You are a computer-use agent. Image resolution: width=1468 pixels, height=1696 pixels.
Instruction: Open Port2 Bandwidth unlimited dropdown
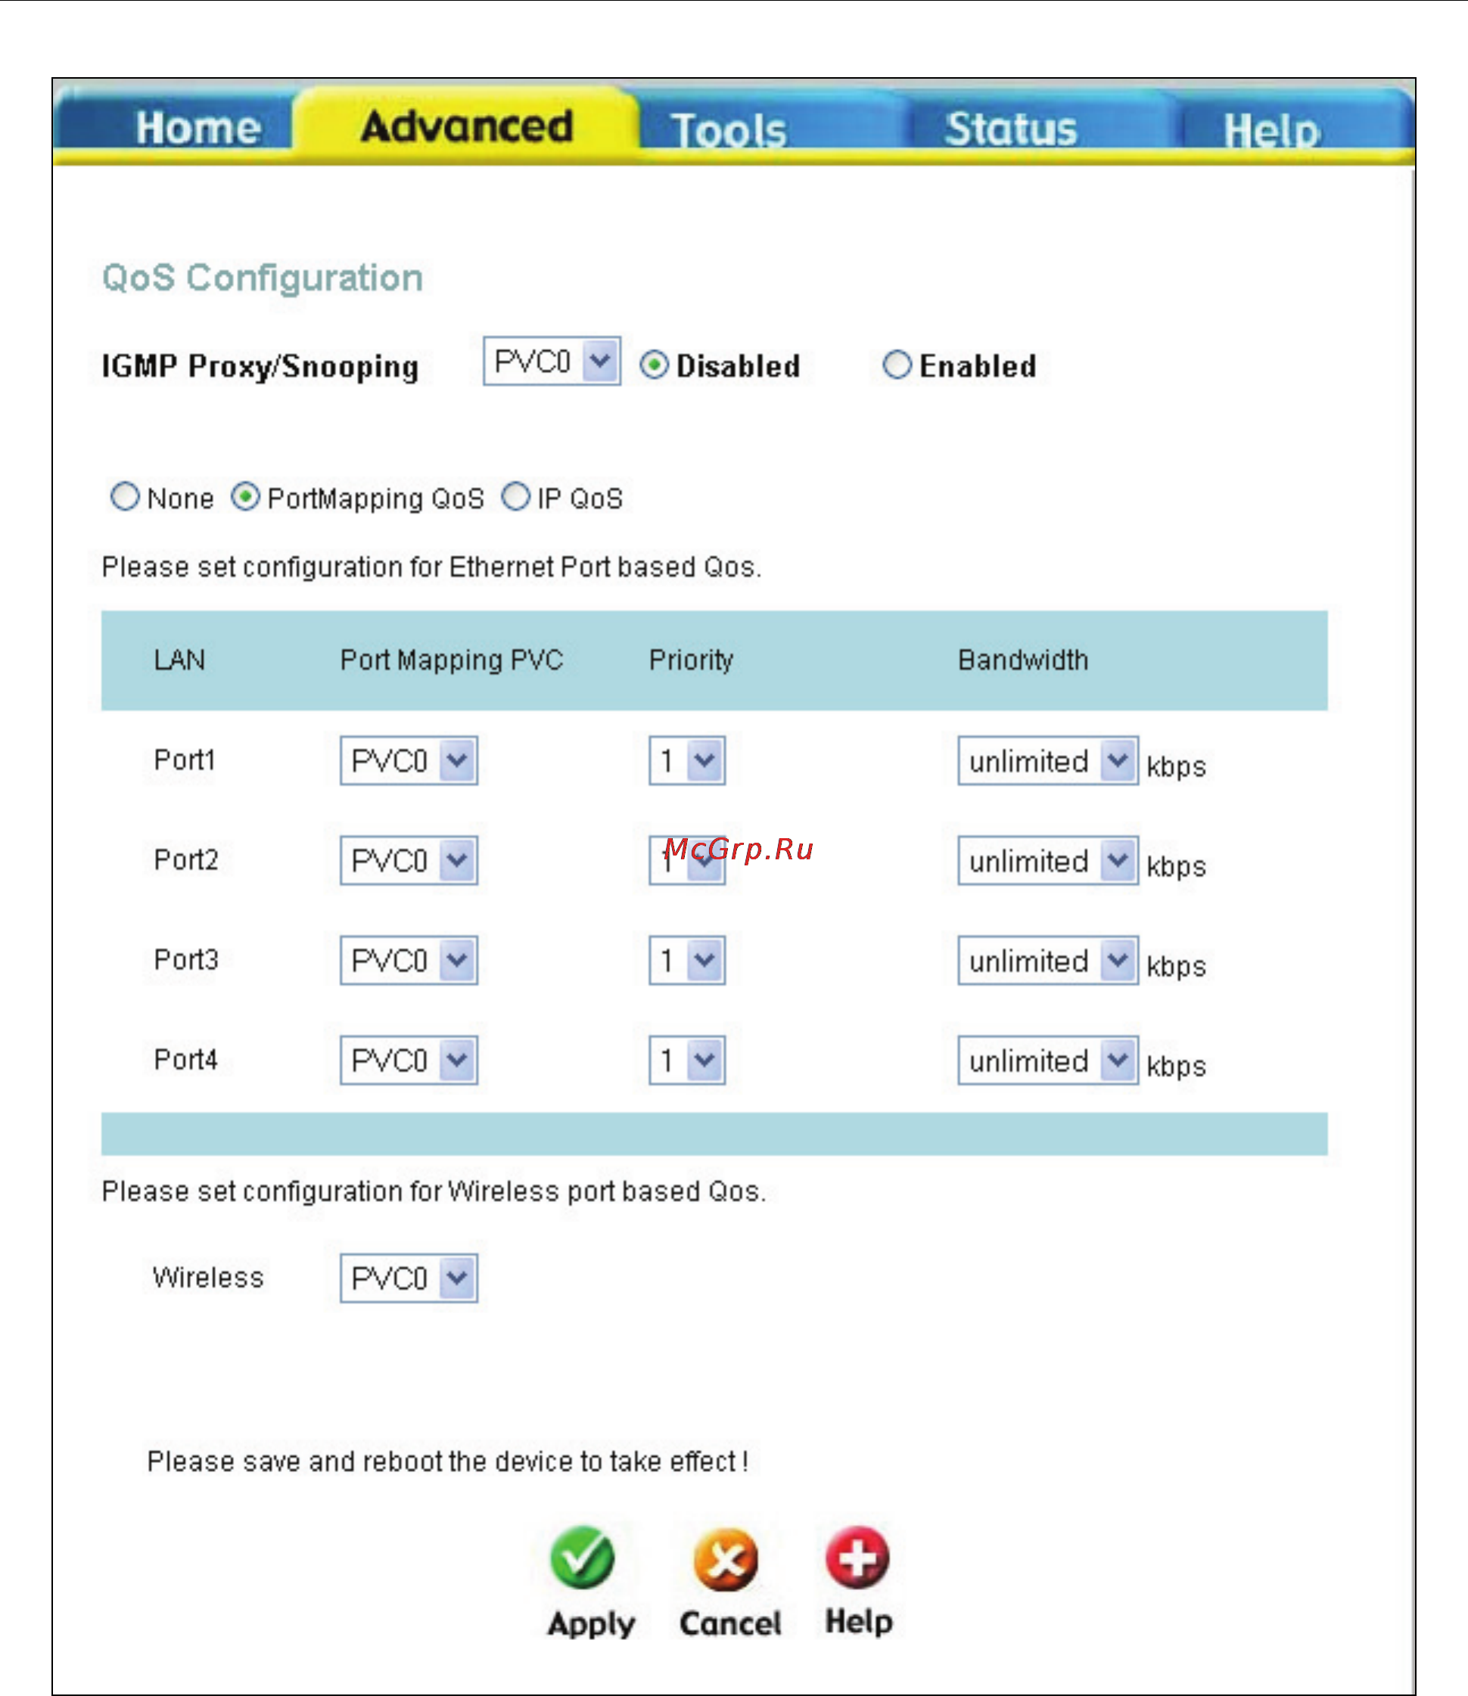click(1048, 860)
